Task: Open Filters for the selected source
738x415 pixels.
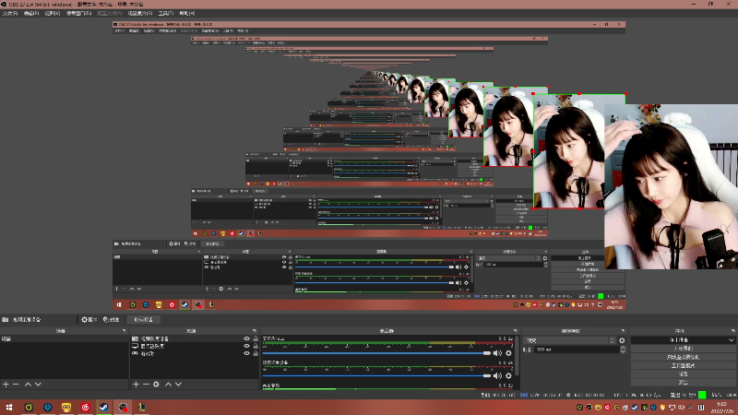Action: (x=111, y=319)
